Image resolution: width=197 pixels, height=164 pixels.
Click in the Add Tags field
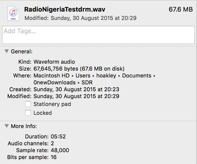pos(98,35)
